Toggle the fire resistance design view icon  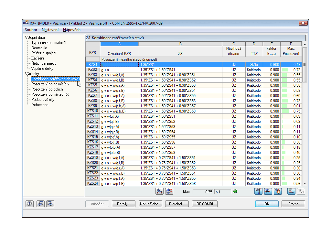click(278, 191)
